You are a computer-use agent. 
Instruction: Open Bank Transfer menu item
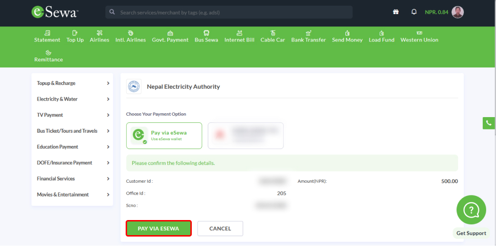pos(308,36)
